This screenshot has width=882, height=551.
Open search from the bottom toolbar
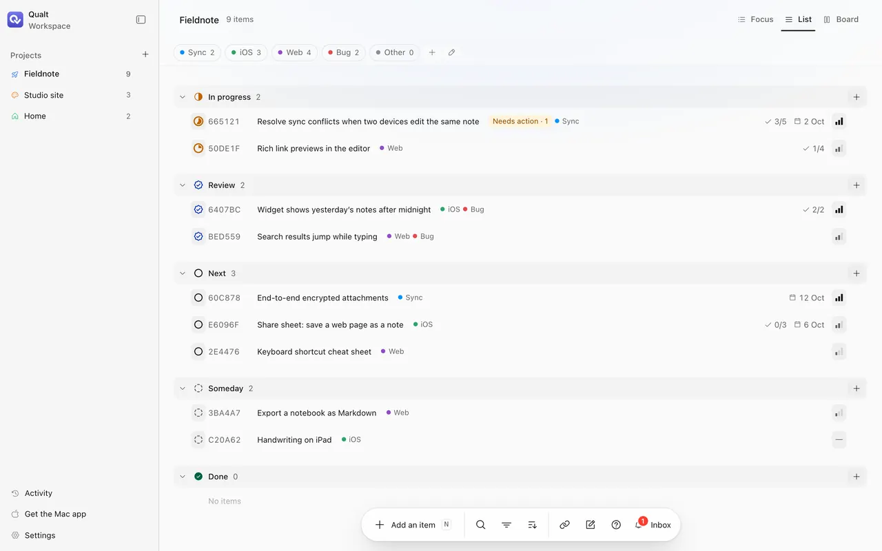(x=481, y=525)
